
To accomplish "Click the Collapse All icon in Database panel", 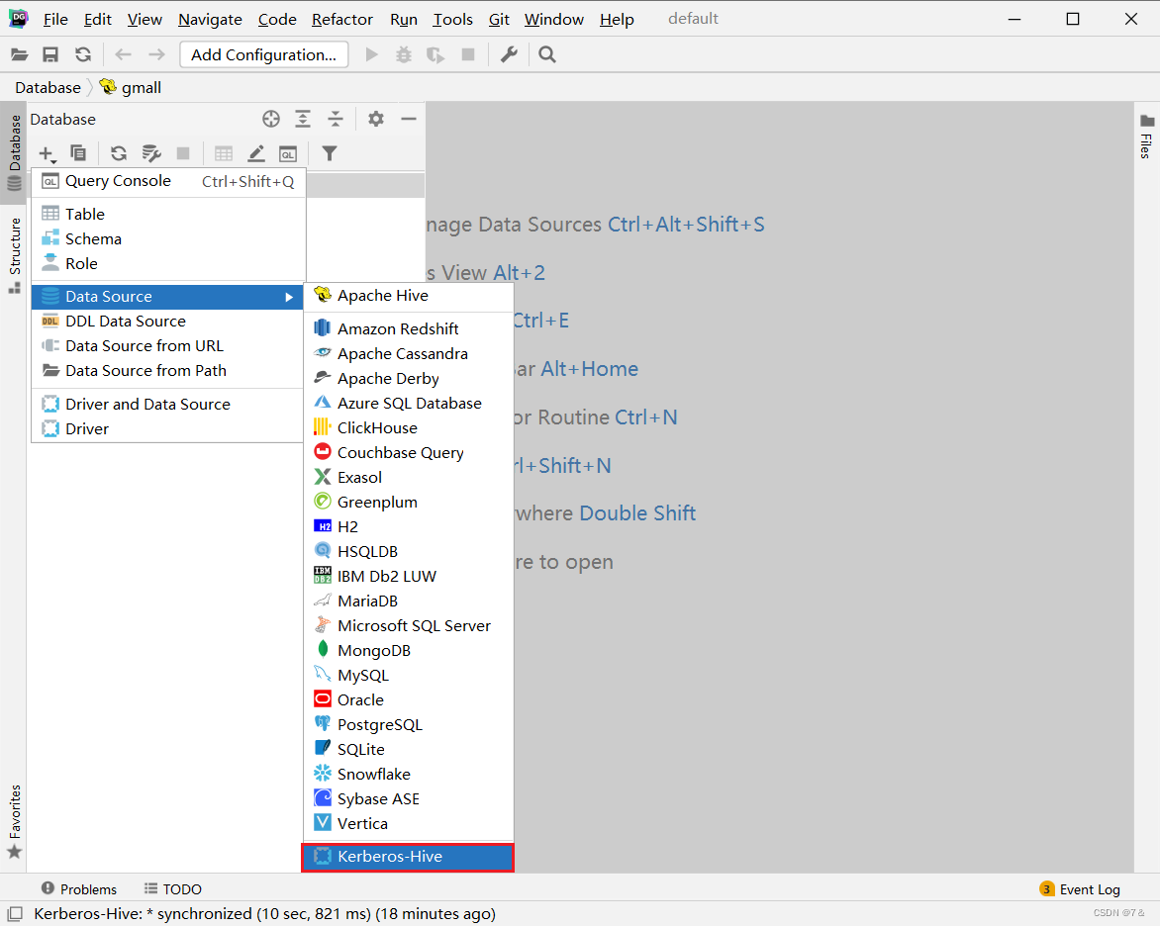I will (x=336, y=119).
